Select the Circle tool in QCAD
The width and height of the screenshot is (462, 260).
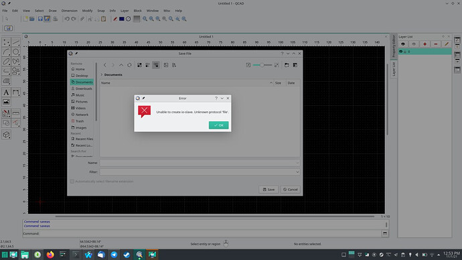[x=16, y=52]
